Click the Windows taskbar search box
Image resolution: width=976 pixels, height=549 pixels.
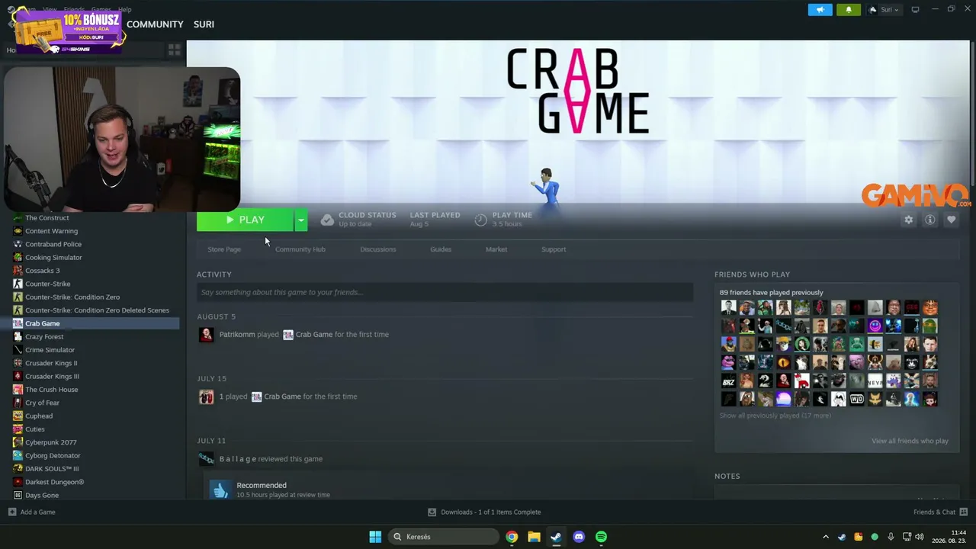pos(445,537)
